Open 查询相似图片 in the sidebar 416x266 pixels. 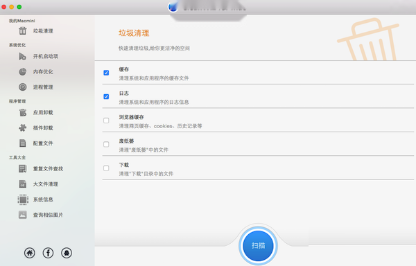click(48, 215)
